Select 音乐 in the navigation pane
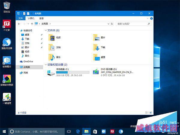Image resolution: width=180 pixels, height=135 pixels. (25, 56)
